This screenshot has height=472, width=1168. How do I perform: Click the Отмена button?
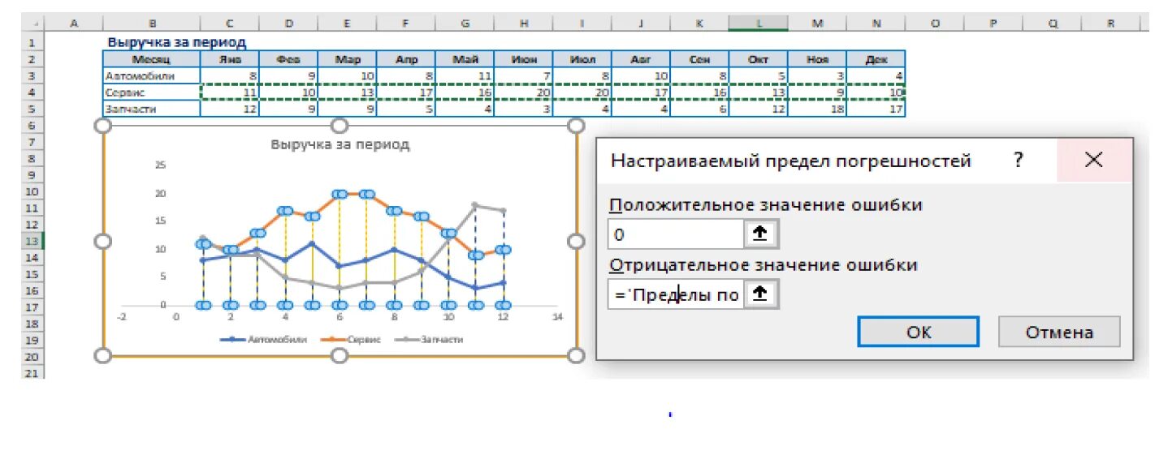tap(1059, 332)
